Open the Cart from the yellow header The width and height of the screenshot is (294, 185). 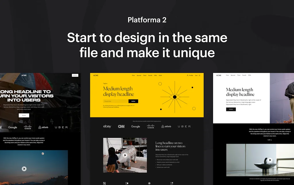point(197,75)
